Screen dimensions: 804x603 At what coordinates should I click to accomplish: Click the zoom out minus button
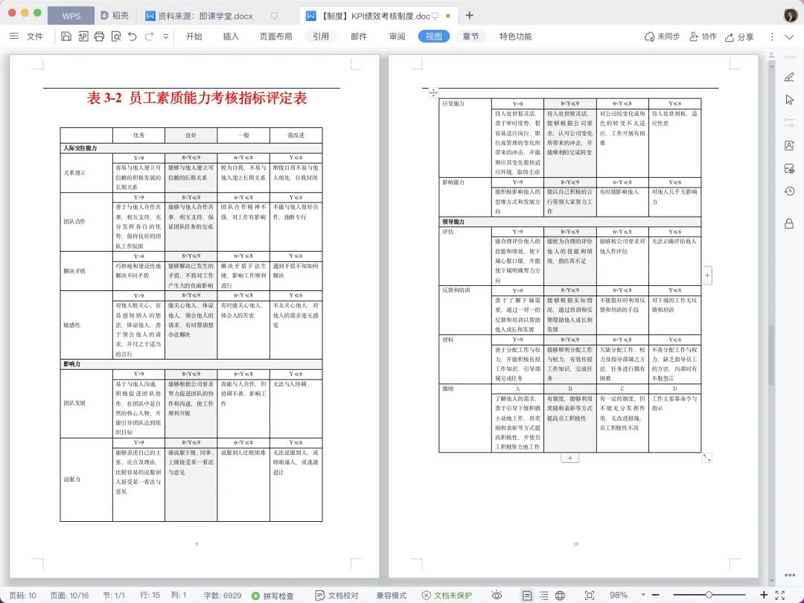pyautogui.click(x=655, y=595)
